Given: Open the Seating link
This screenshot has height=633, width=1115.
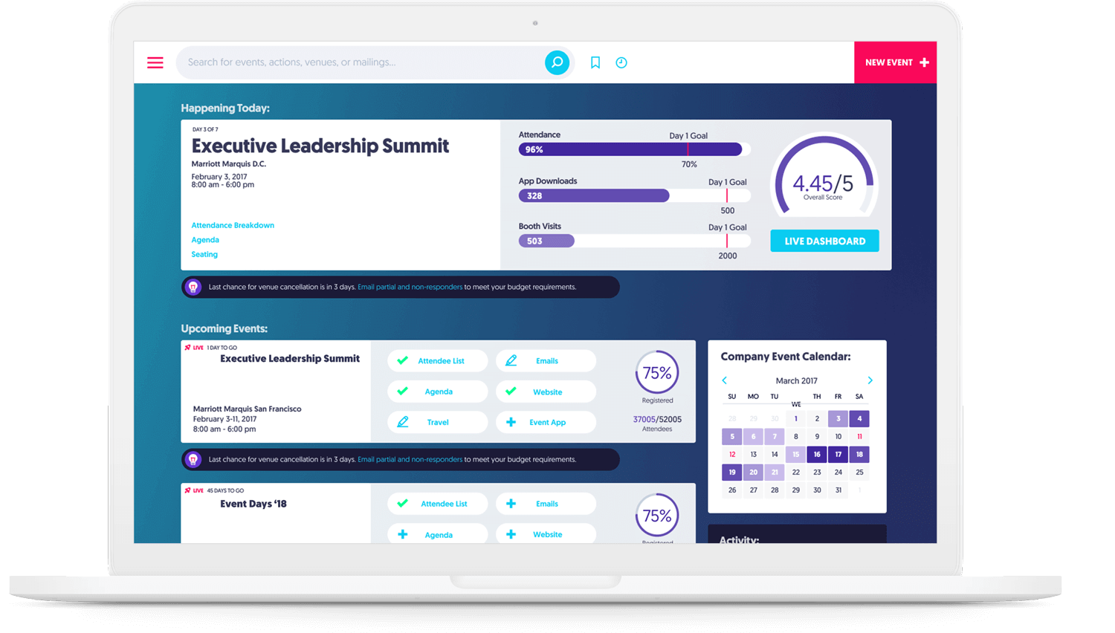Looking at the screenshot, I should coord(204,254).
